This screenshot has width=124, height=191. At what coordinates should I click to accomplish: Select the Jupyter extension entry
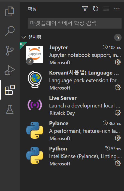pos(72,54)
